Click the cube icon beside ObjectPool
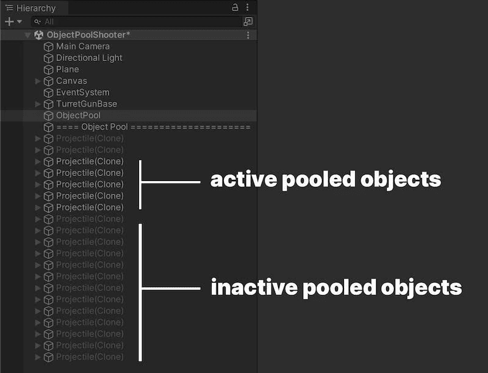488x373 pixels. coord(48,115)
